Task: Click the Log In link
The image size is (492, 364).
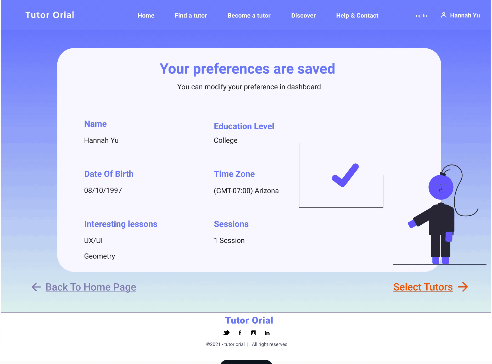Action: (420, 16)
